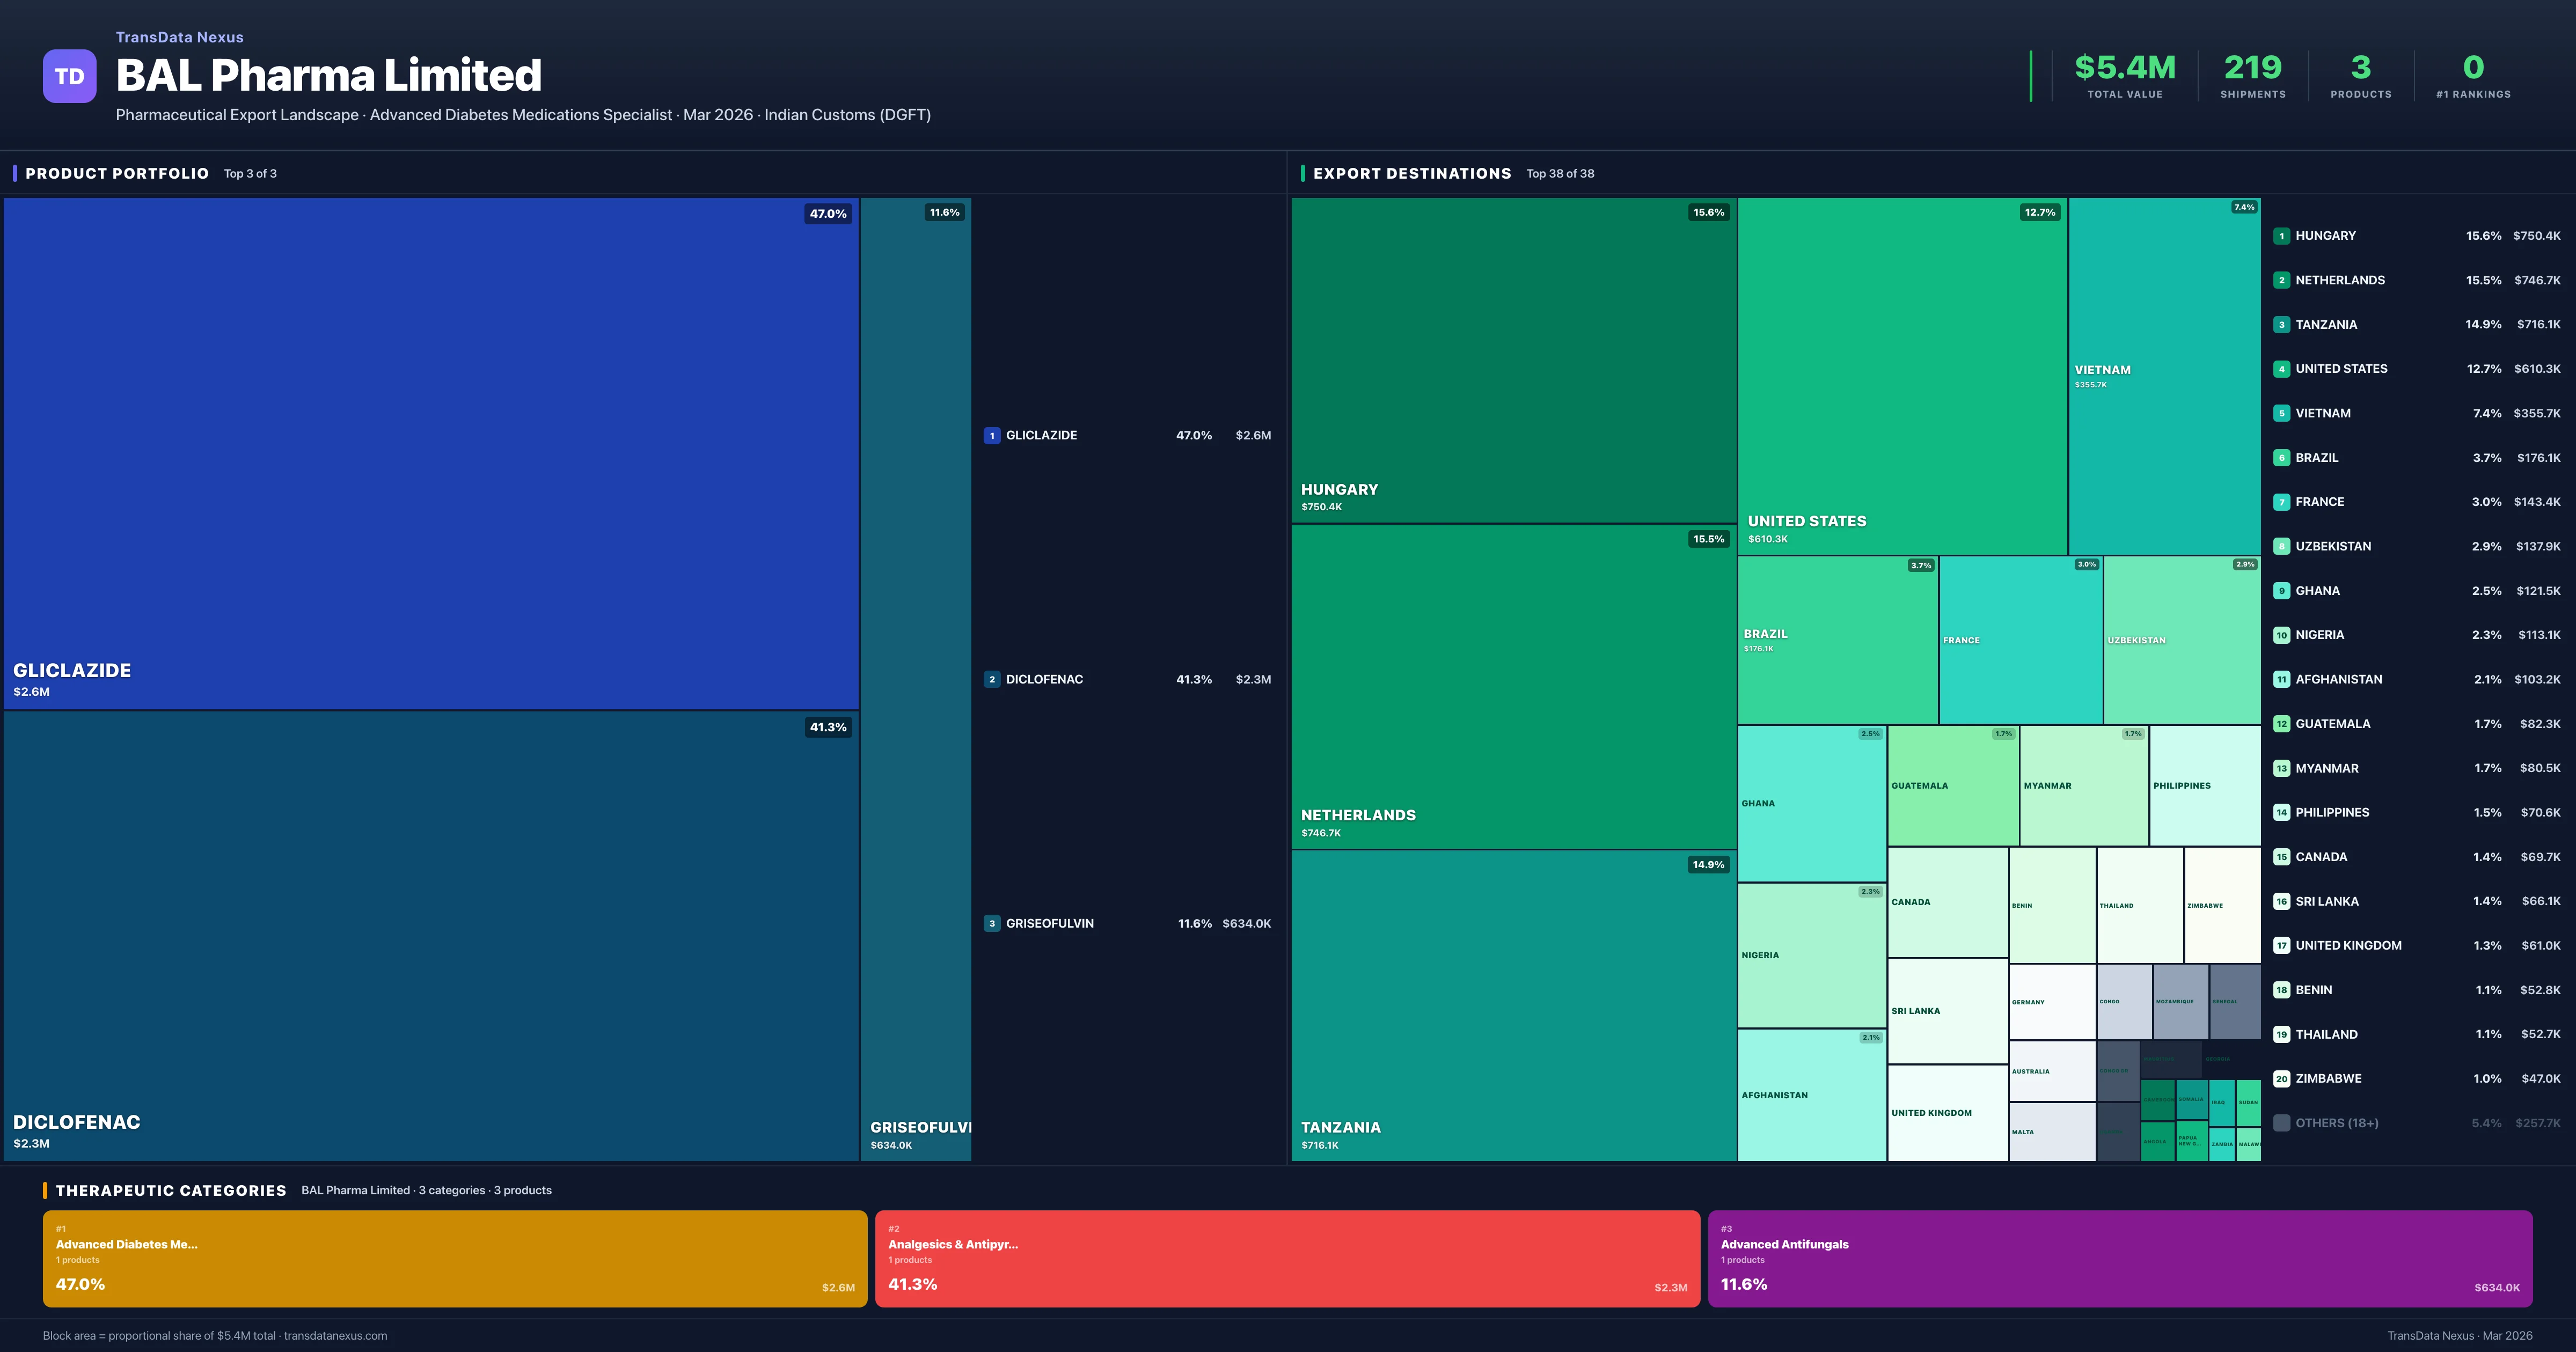Image resolution: width=2576 pixels, height=1352 pixels.
Task: Expand the Top 38 of 38 destinations list
Action: (1560, 173)
